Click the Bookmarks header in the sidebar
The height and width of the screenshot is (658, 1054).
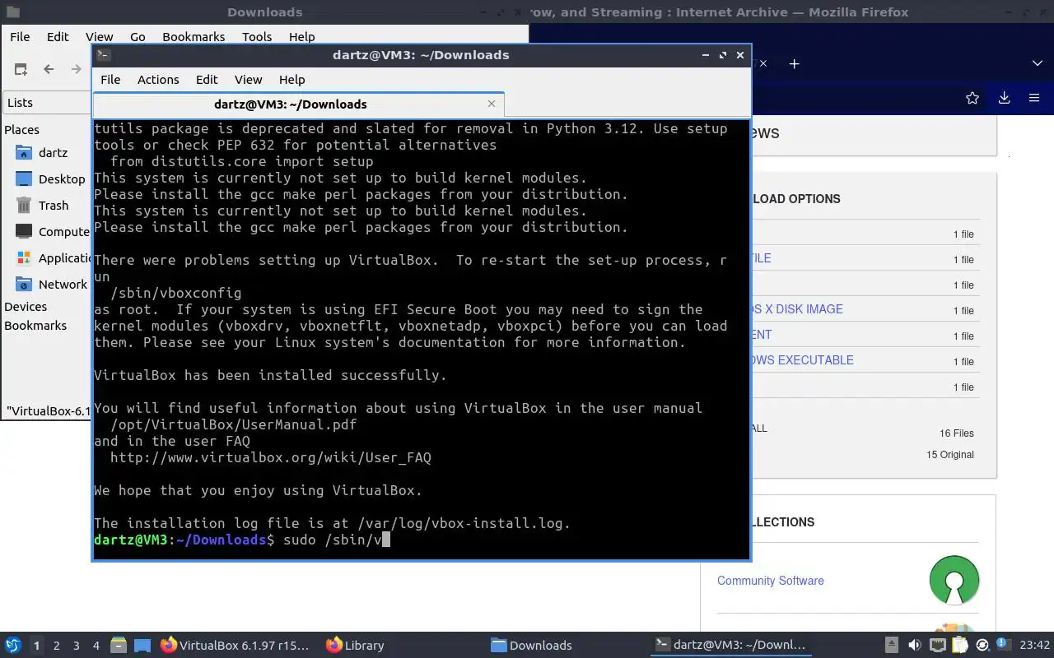point(35,326)
